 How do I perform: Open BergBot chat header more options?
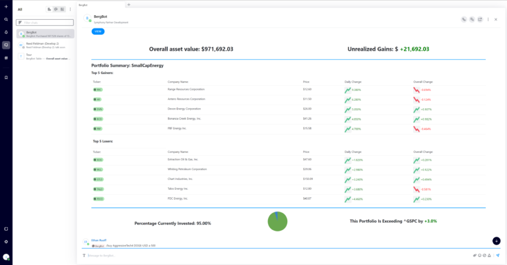(x=488, y=19)
